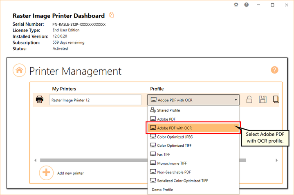Select the Monochrome TIFF profile
Viewport: 294px width, 195px height.
tap(193, 163)
